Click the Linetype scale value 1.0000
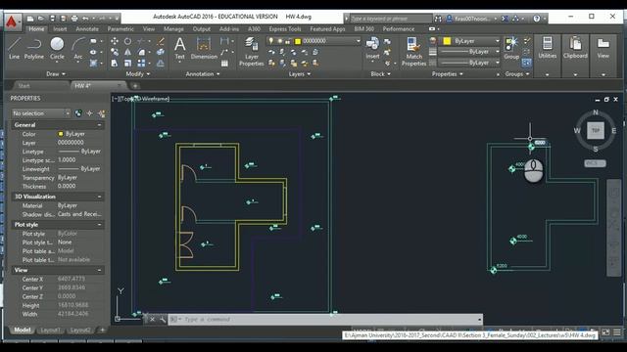 click(67, 159)
